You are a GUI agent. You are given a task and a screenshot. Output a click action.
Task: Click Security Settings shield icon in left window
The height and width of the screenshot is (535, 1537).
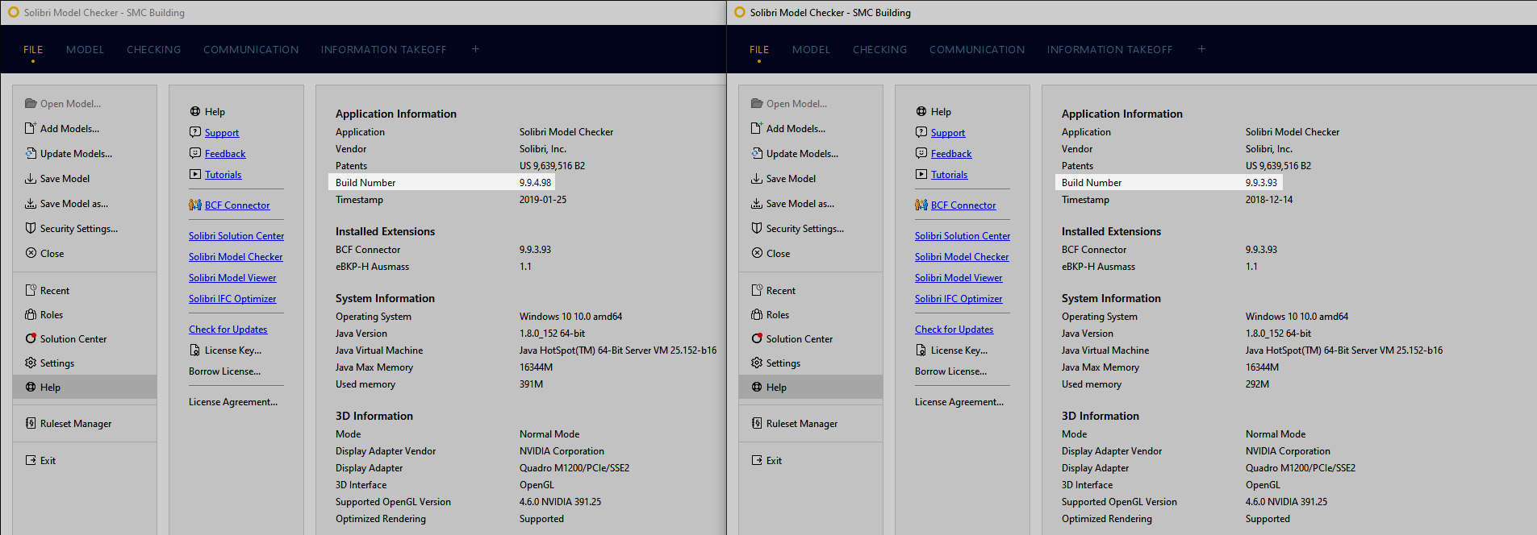(31, 228)
